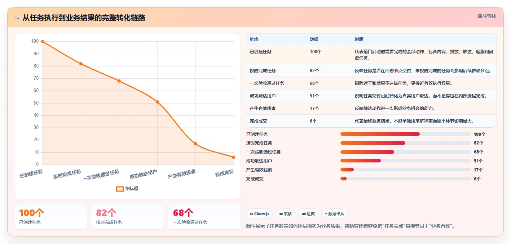Viewport: 511px width, 244px height.
Task: Click table value 100个
Action: pyautogui.click(x=316, y=52)
